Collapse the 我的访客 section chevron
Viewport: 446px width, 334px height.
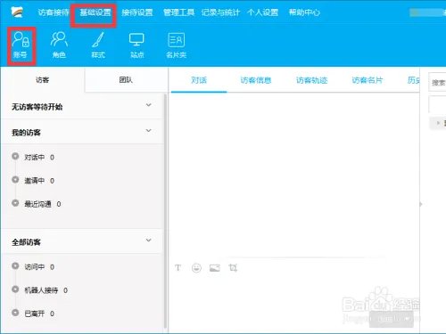pyautogui.click(x=149, y=131)
